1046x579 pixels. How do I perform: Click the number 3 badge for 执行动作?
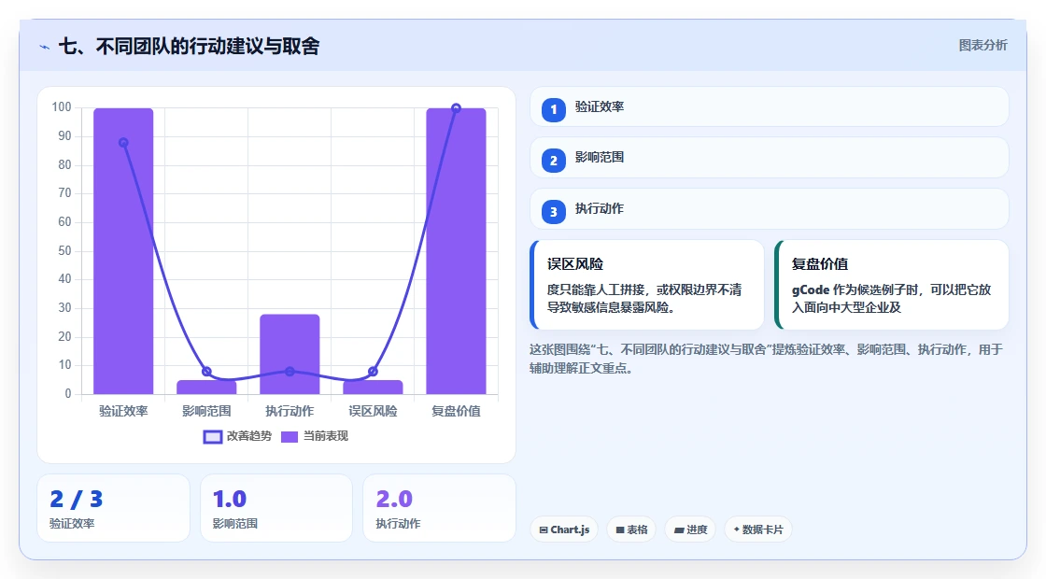(553, 212)
